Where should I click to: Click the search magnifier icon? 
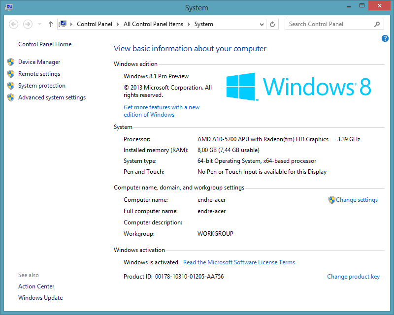coord(377,24)
